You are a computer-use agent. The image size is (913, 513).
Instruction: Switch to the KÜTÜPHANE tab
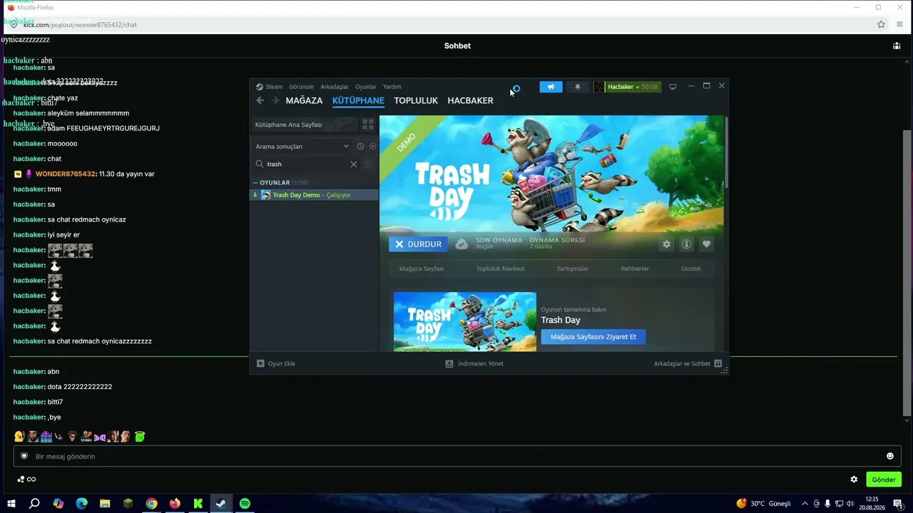[358, 100]
